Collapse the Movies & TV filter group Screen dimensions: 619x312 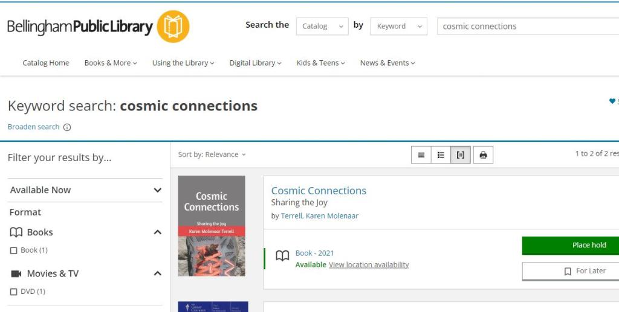pyautogui.click(x=157, y=273)
